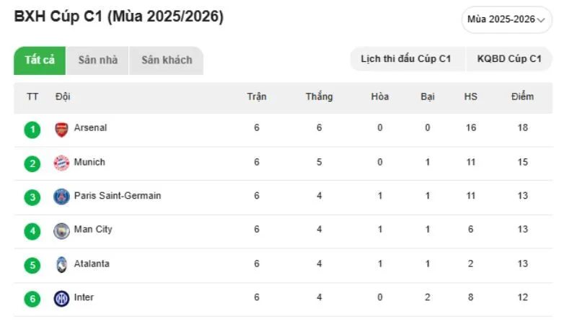
Task: Click the Thắng column header
Action: pos(319,96)
